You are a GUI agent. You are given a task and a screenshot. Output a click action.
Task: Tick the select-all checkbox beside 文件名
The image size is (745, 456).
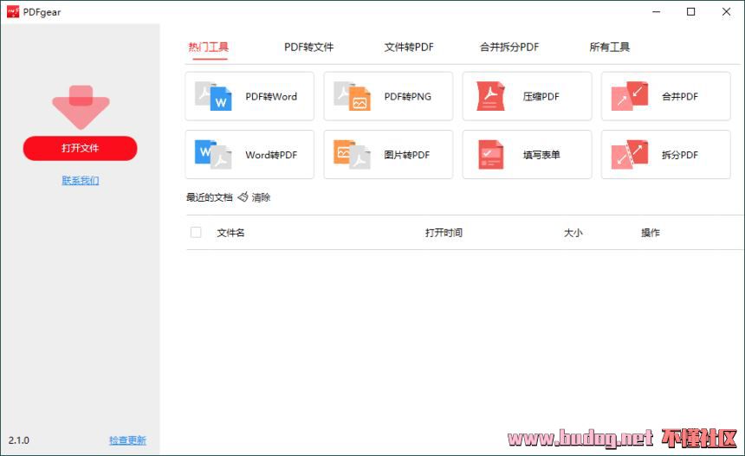point(196,232)
